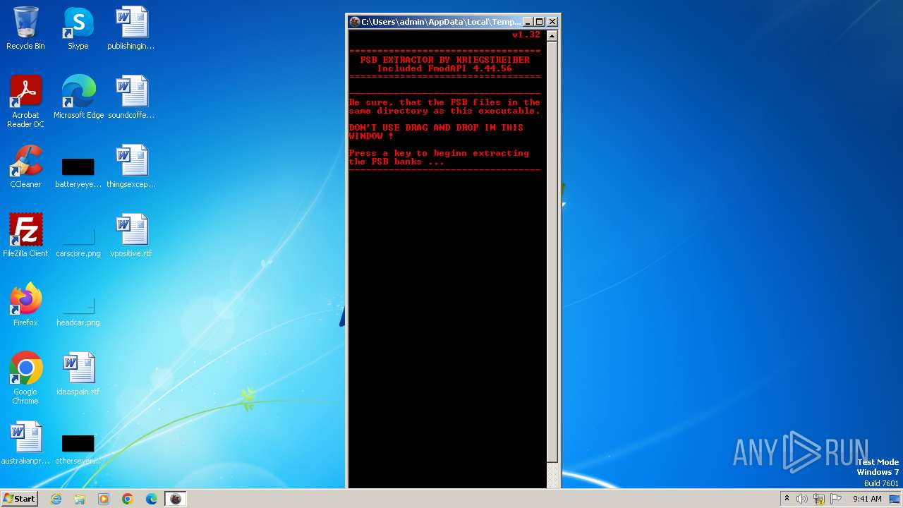This screenshot has width=903, height=508.
Task: Launch Google Chrome desktop shortcut
Action: [x=25, y=378]
